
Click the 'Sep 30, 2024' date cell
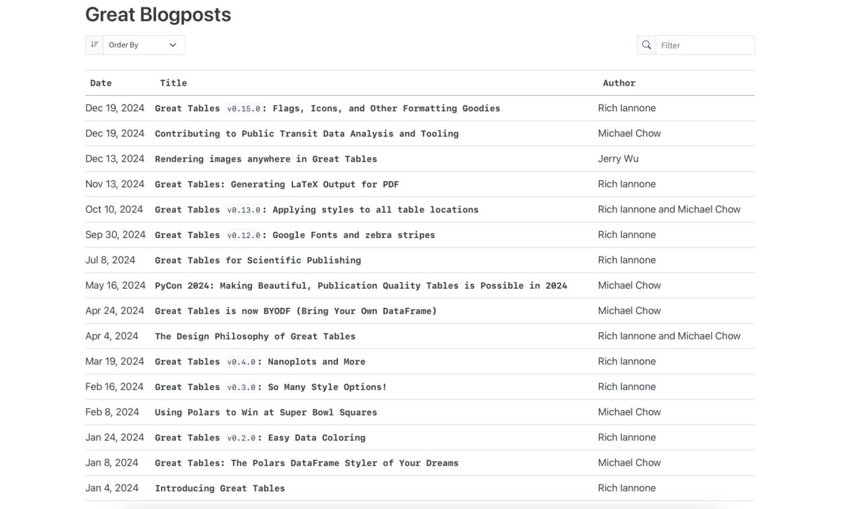115,234
